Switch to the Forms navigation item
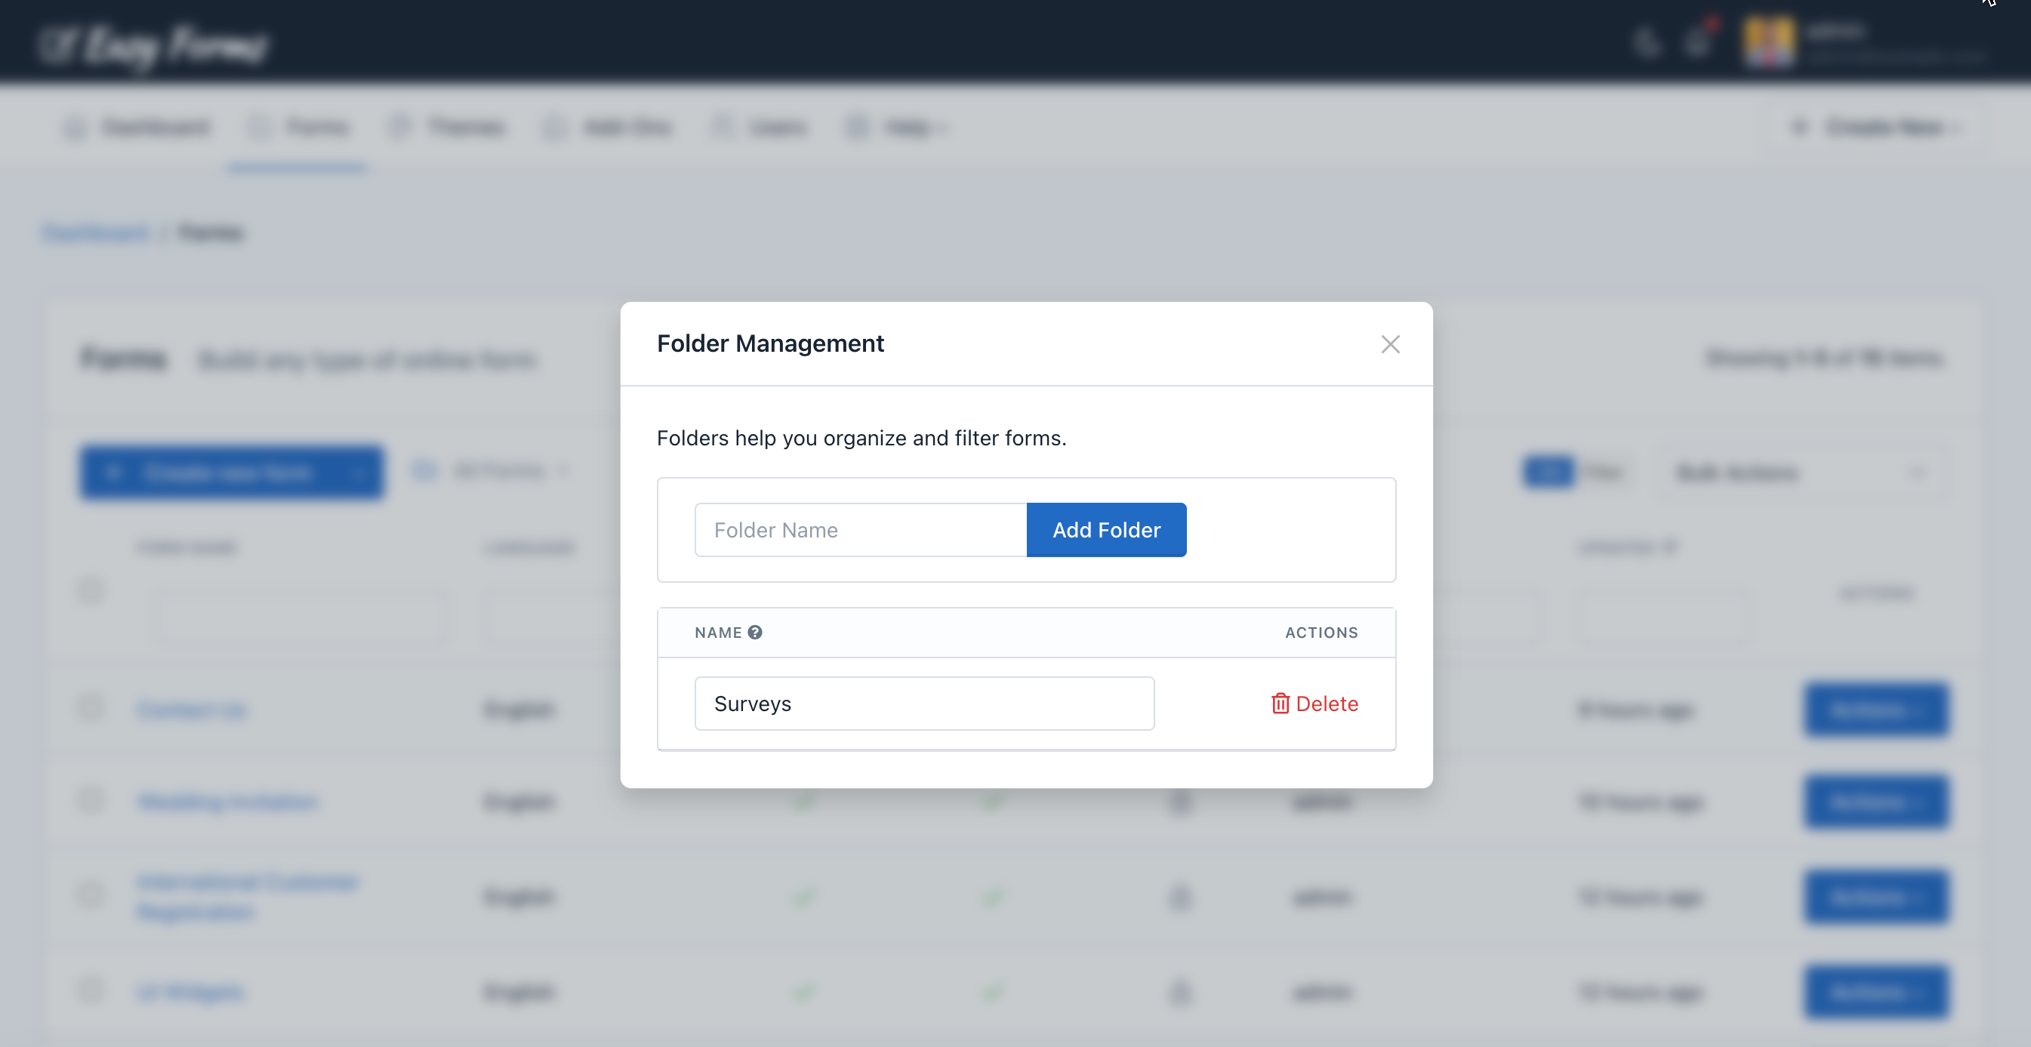 298,127
